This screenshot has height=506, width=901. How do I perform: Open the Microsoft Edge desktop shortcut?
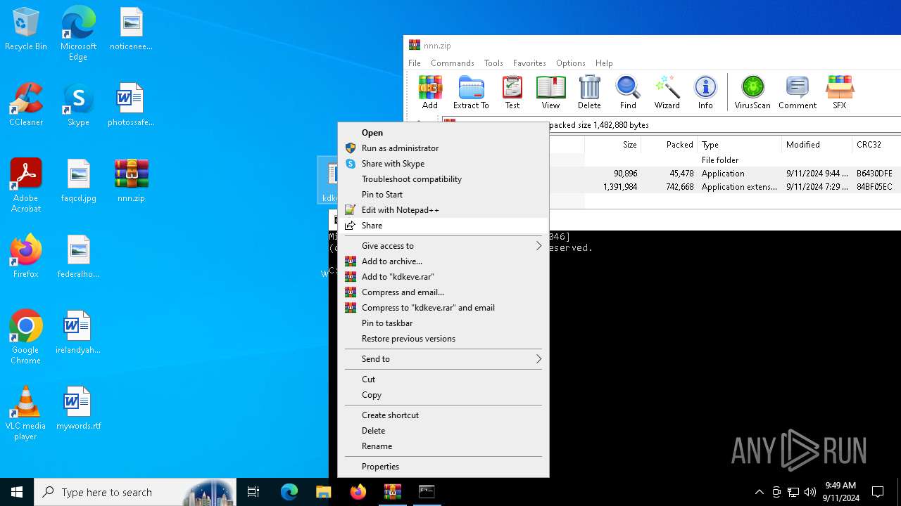pos(78,34)
